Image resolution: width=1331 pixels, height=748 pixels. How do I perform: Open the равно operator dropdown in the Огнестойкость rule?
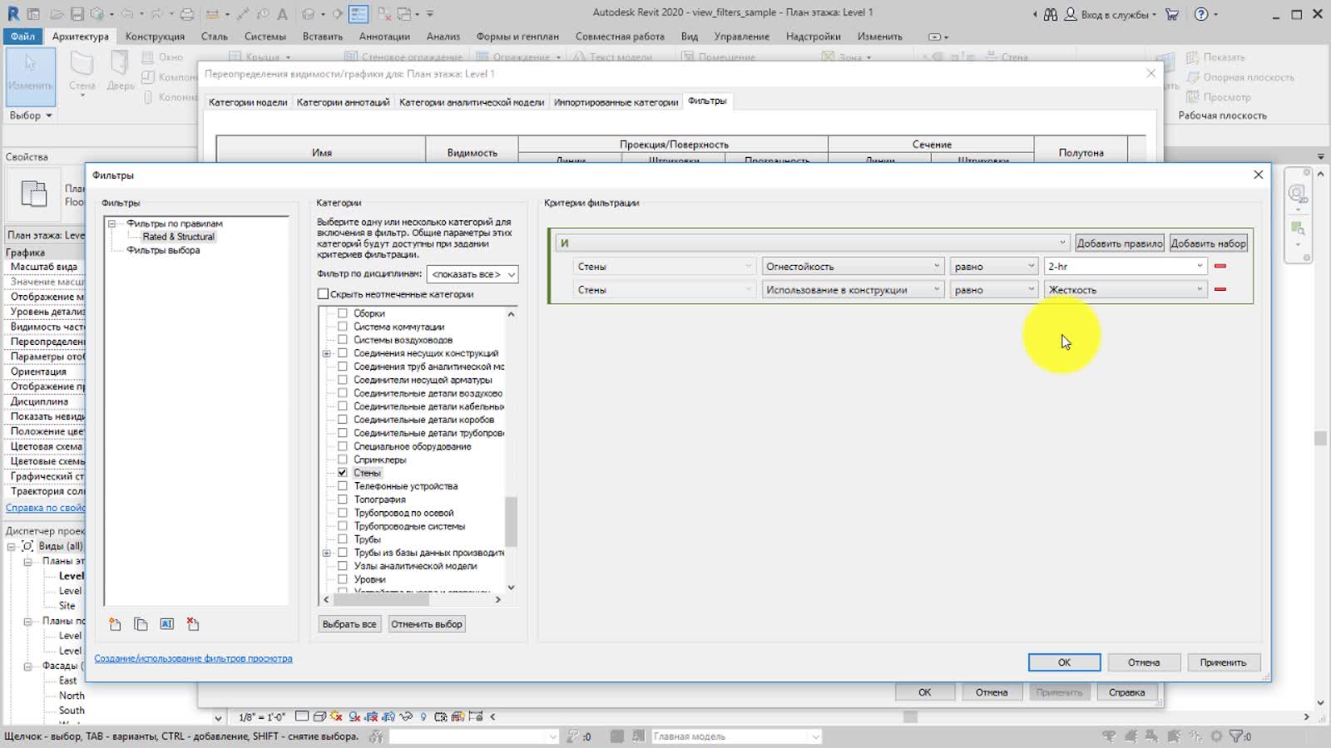tap(994, 266)
